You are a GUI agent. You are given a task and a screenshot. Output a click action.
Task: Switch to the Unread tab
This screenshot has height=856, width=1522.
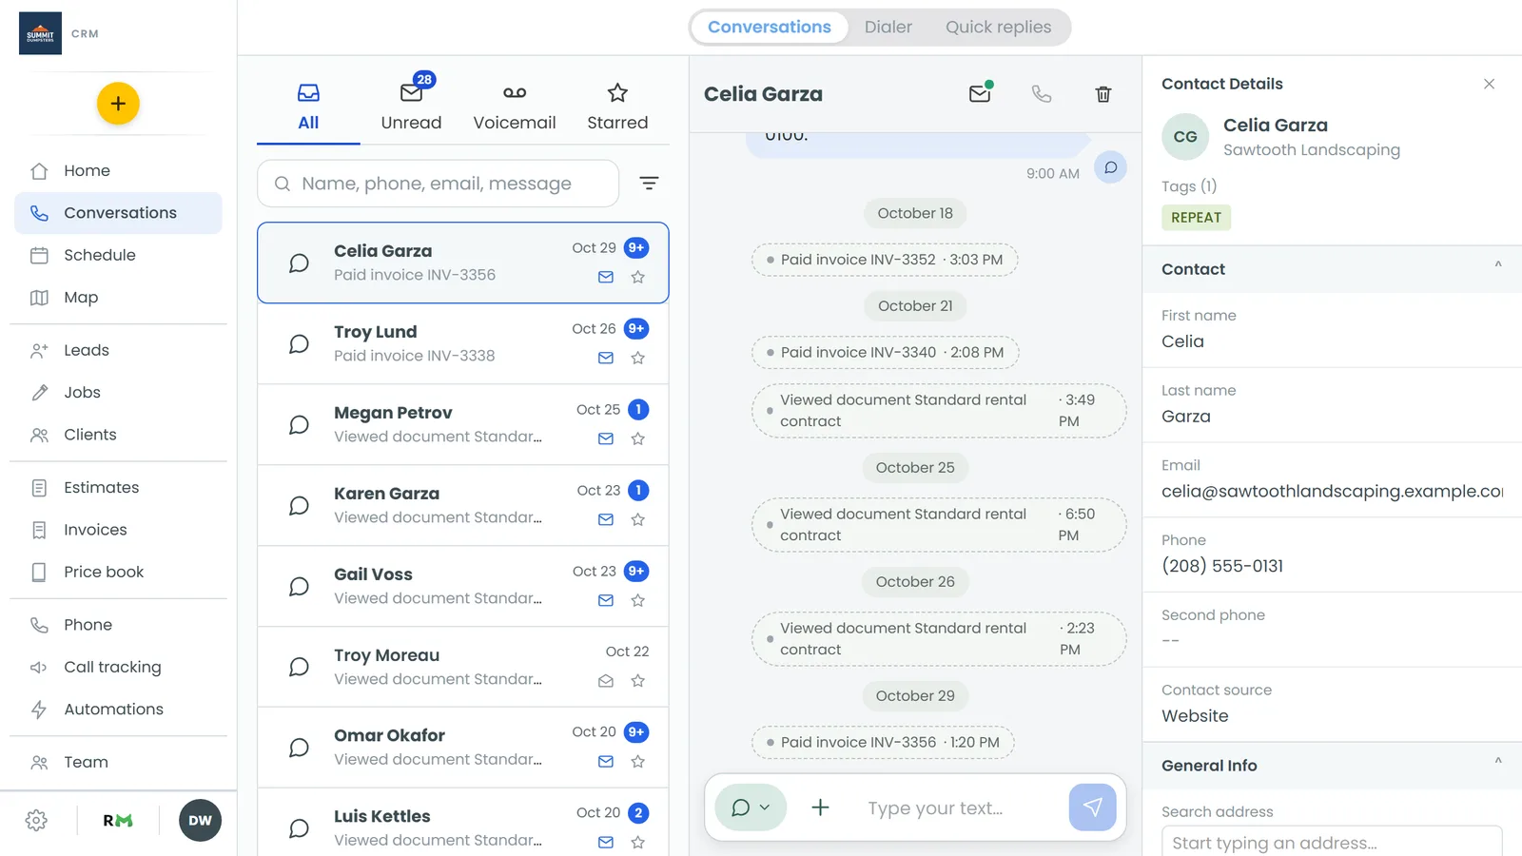[412, 106]
